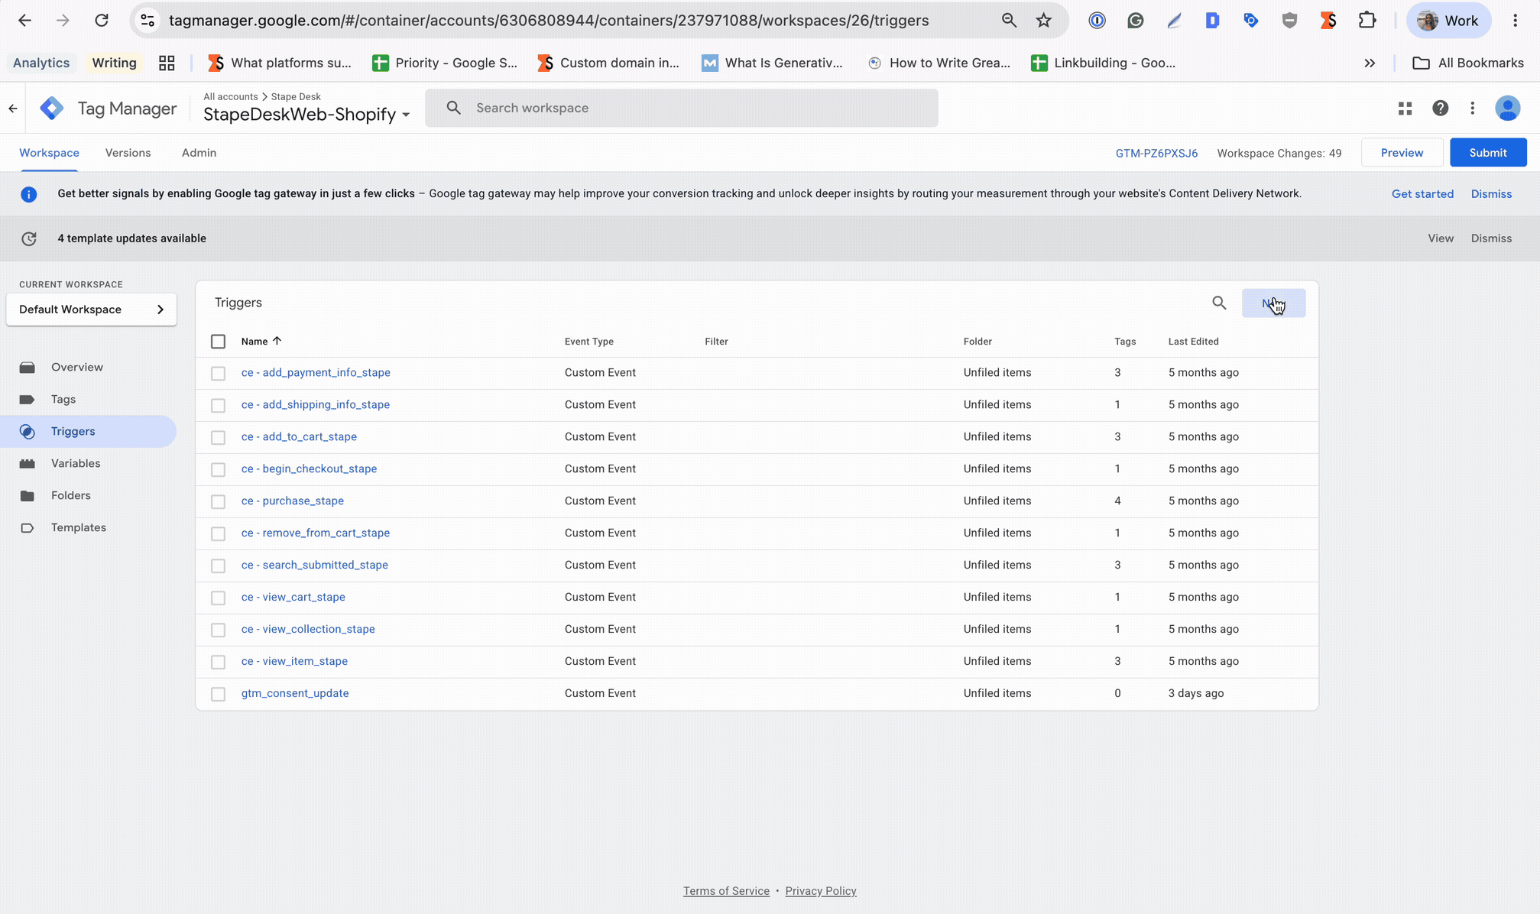Viewport: 1540px width, 914px height.
Task: Open the Writing bookmark
Action: click(x=114, y=63)
